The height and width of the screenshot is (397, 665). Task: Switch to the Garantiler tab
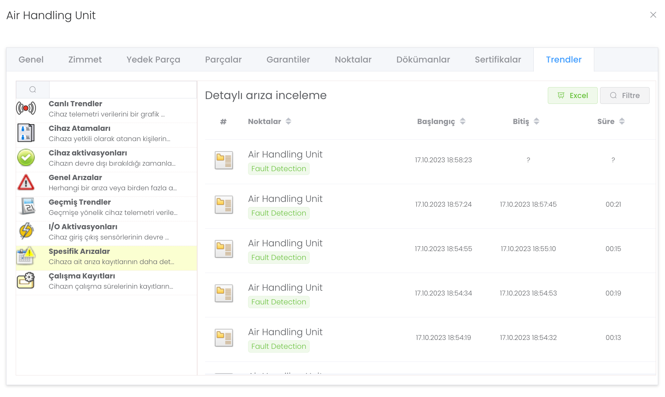tap(288, 59)
